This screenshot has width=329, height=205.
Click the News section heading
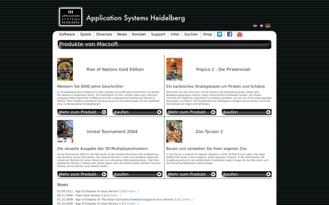point(63,185)
